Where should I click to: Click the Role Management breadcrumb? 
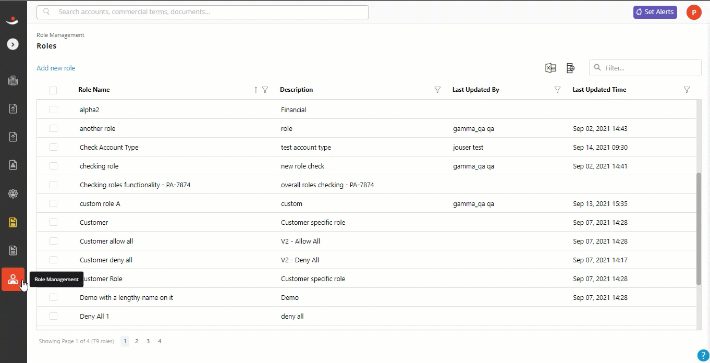click(x=60, y=35)
